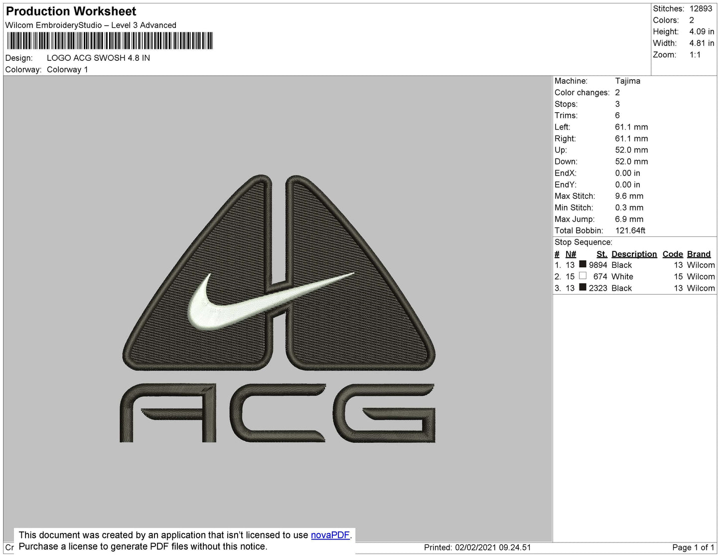720x557 pixels.
Task: Select the Height value 4.09 in
Action: (702, 31)
